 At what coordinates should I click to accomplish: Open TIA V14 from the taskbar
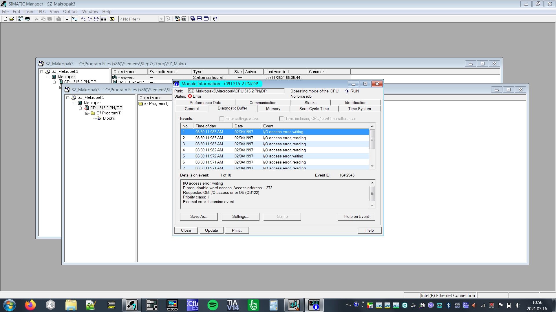point(233,305)
